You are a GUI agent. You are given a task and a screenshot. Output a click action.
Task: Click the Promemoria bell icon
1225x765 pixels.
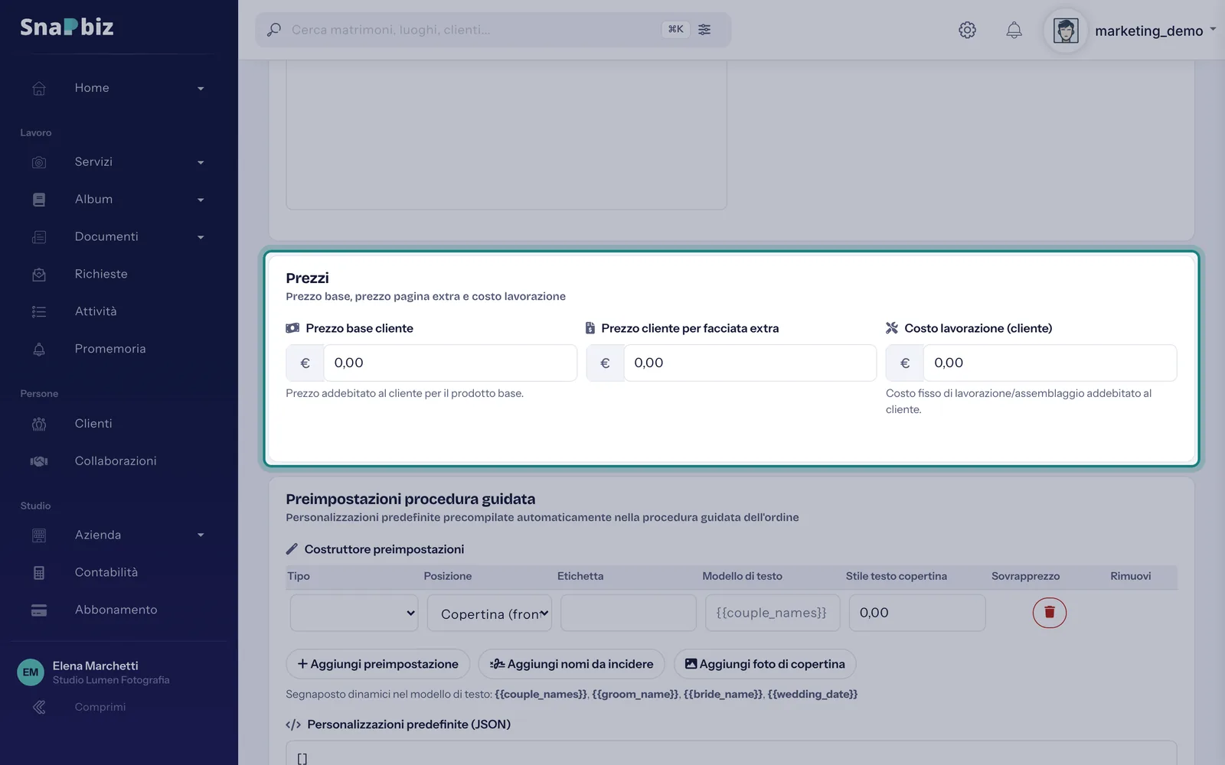click(x=39, y=349)
